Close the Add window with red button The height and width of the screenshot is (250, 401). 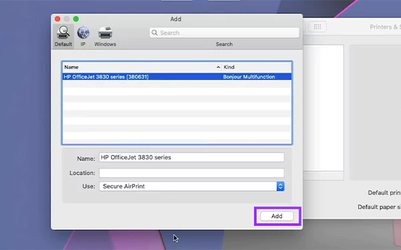tap(57, 19)
